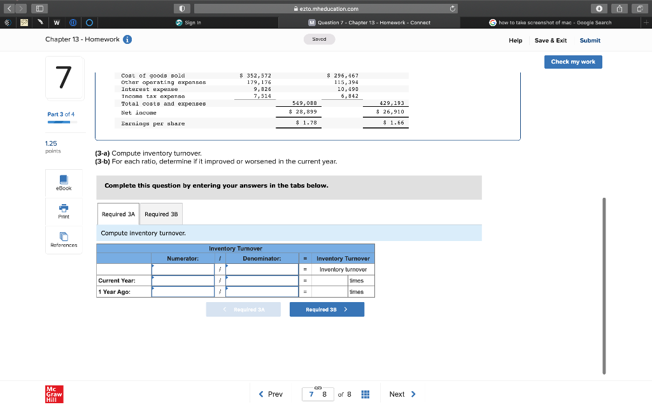Click the Part 3 of 4 label
Viewport: 652px width, 407px height.
click(61, 114)
